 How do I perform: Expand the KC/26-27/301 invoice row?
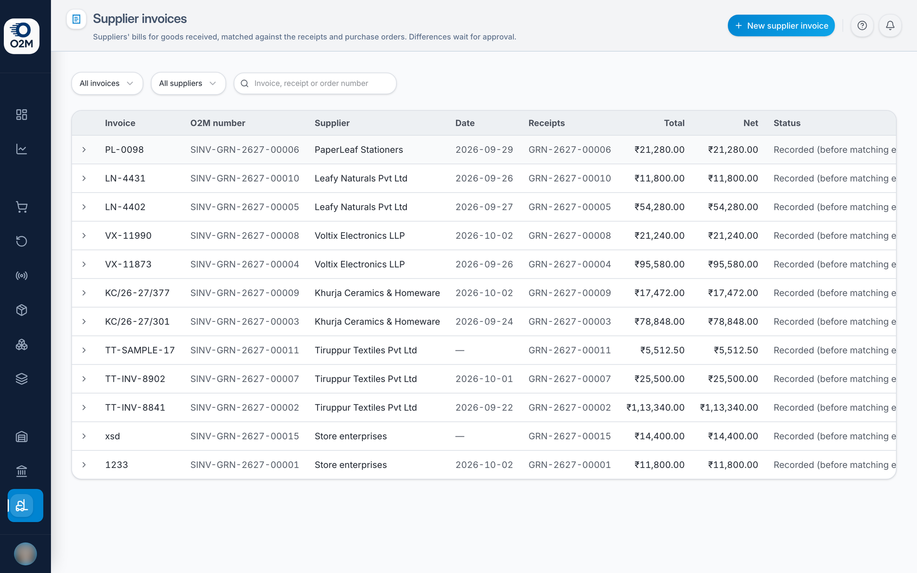pyautogui.click(x=84, y=322)
